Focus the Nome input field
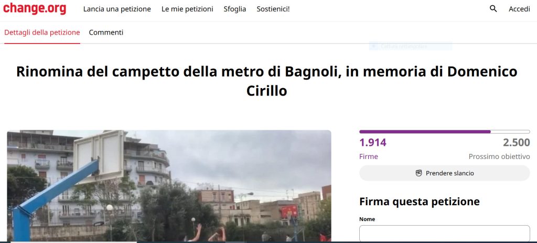537x243 pixels. click(445, 233)
